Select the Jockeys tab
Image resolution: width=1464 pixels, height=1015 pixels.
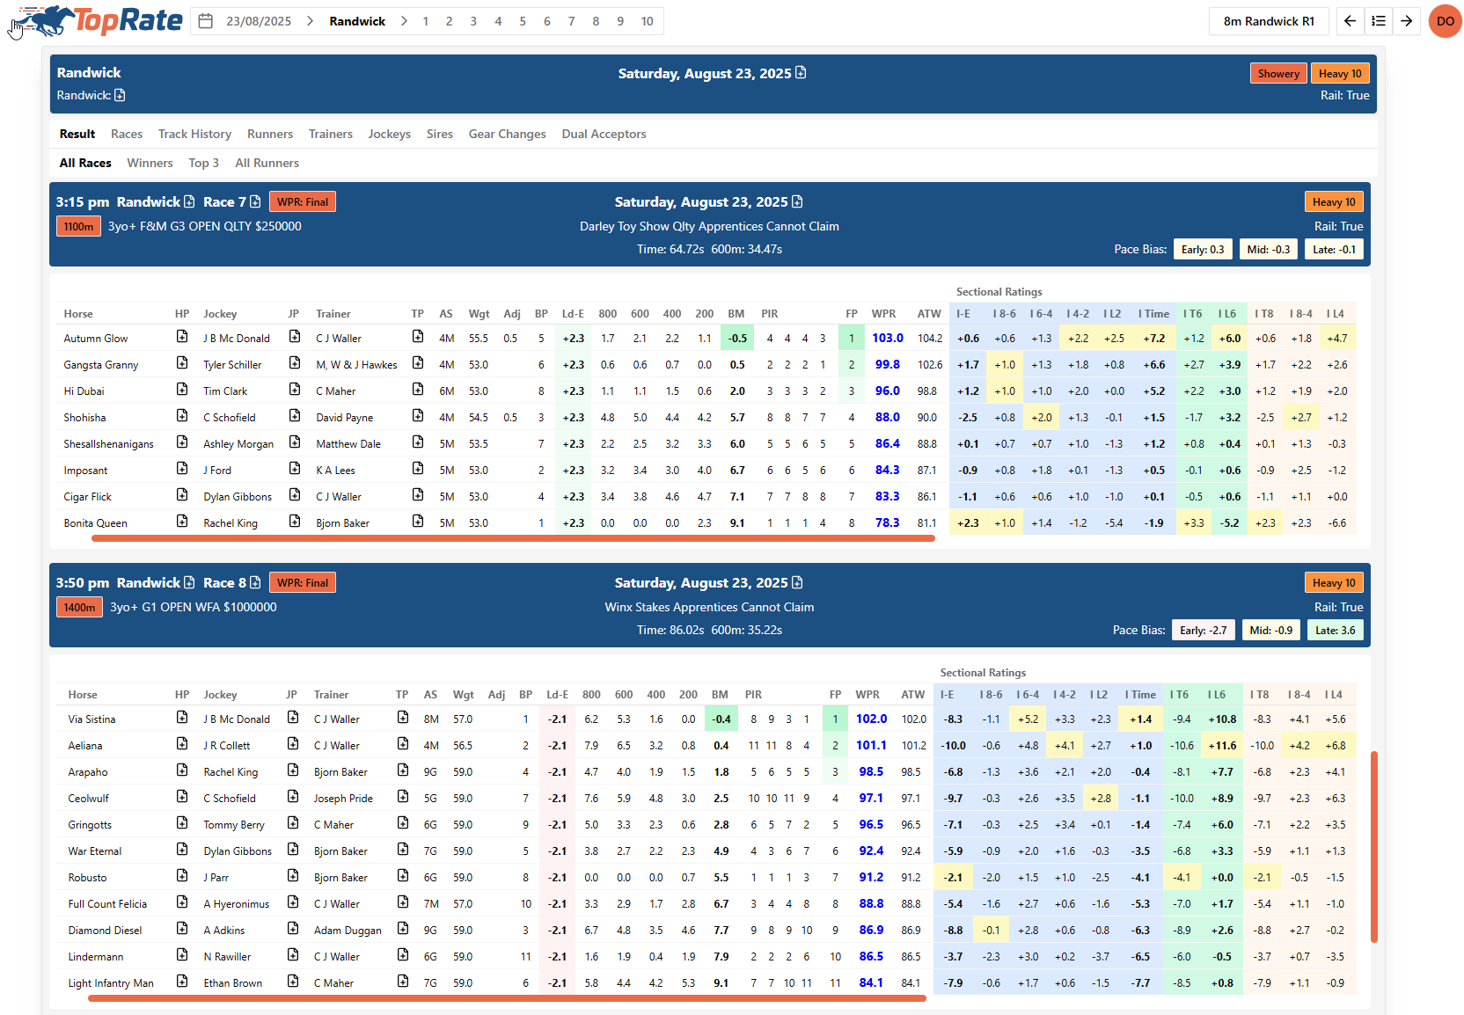(x=390, y=134)
